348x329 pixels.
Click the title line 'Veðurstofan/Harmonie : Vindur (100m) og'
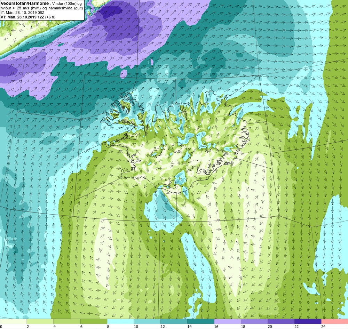[41, 3]
